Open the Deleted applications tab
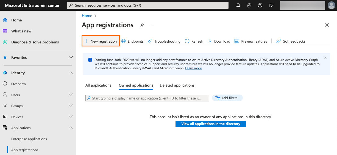The width and height of the screenshot is (337, 155). click(x=177, y=85)
